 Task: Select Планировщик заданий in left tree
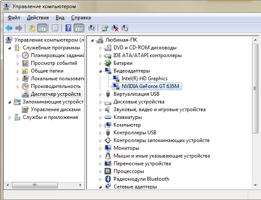tap(57, 55)
